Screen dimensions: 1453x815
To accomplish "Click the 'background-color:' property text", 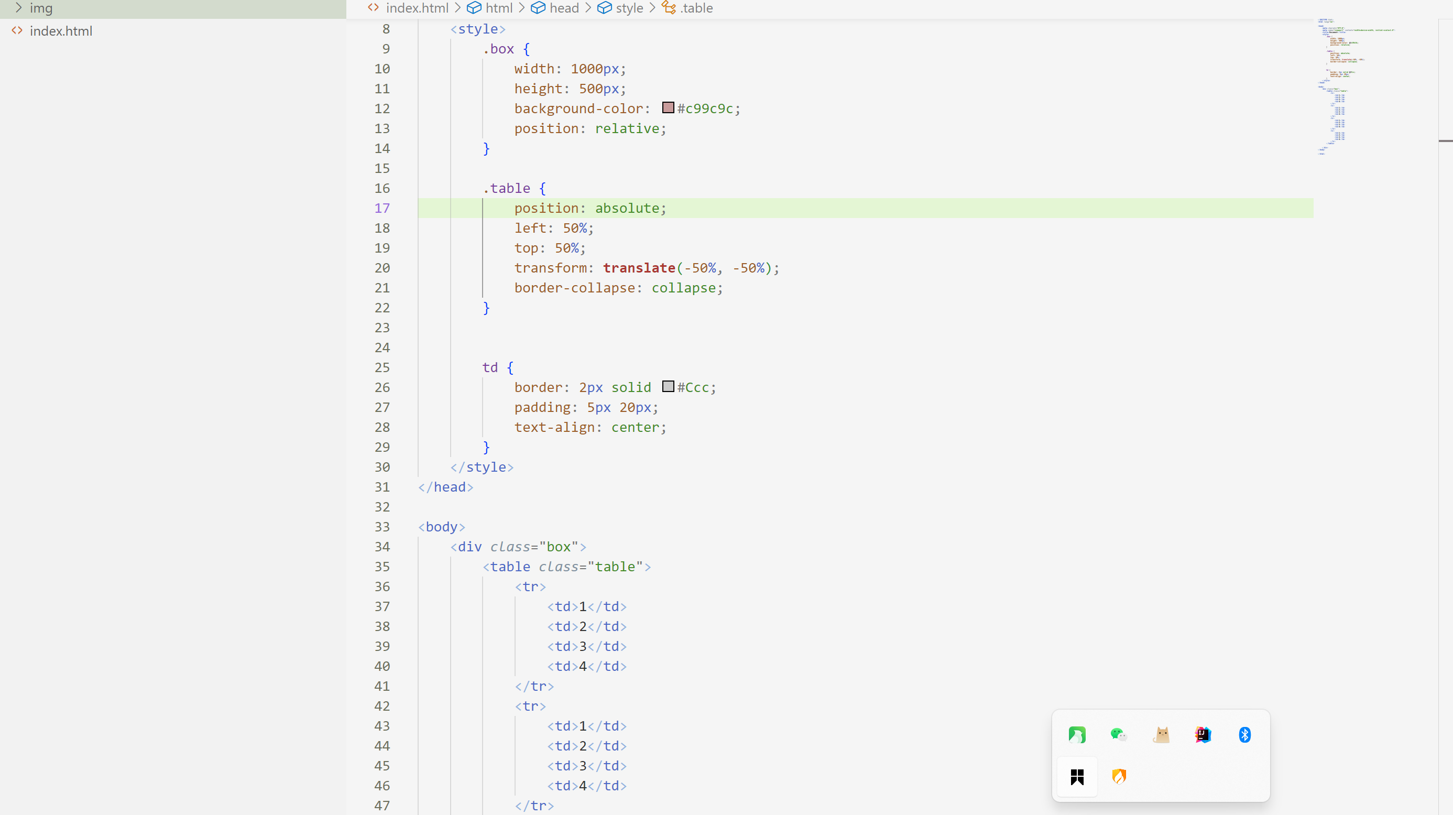I will 582,108.
